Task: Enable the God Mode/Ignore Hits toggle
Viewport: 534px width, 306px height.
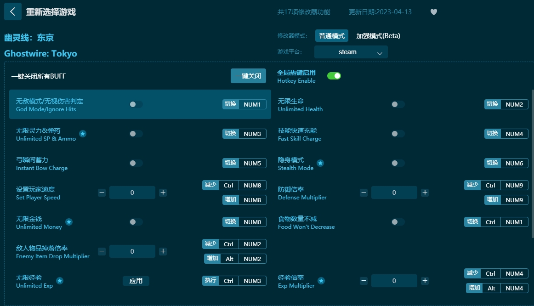Action: (x=136, y=104)
